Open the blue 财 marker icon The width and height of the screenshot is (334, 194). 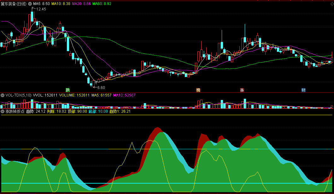303,90
